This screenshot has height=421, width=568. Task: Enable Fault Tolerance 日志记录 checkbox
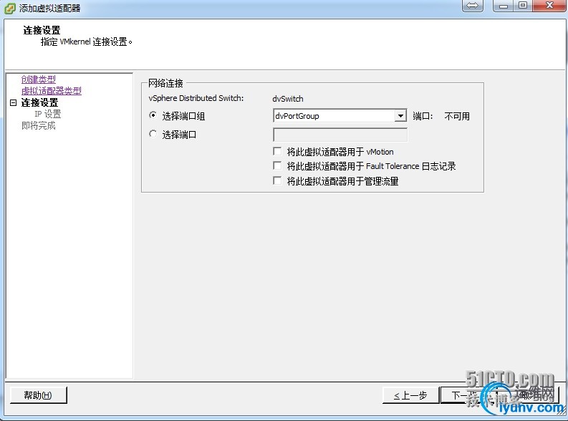click(x=277, y=166)
